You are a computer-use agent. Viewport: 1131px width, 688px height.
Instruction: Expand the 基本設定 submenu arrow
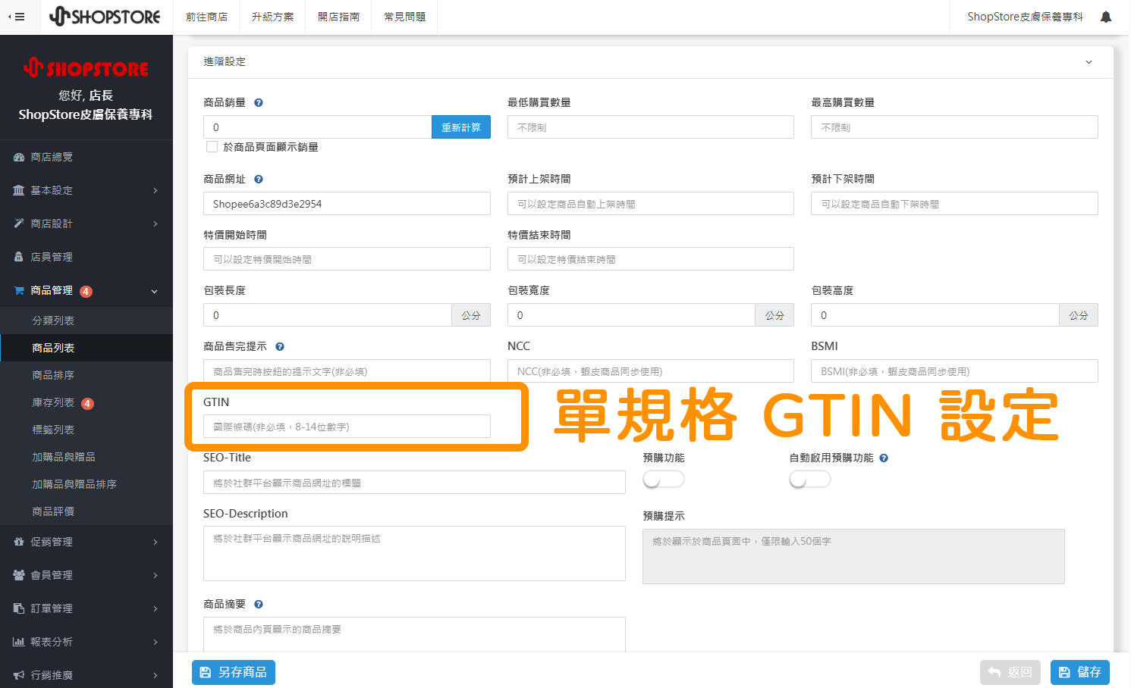(x=156, y=191)
